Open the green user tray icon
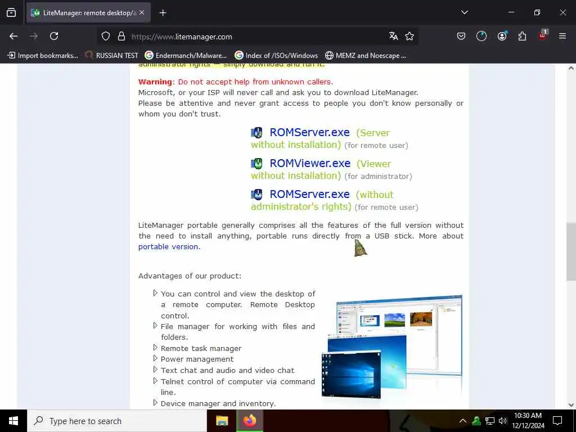This screenshot has height=432, width=576. tap(476, 421)
